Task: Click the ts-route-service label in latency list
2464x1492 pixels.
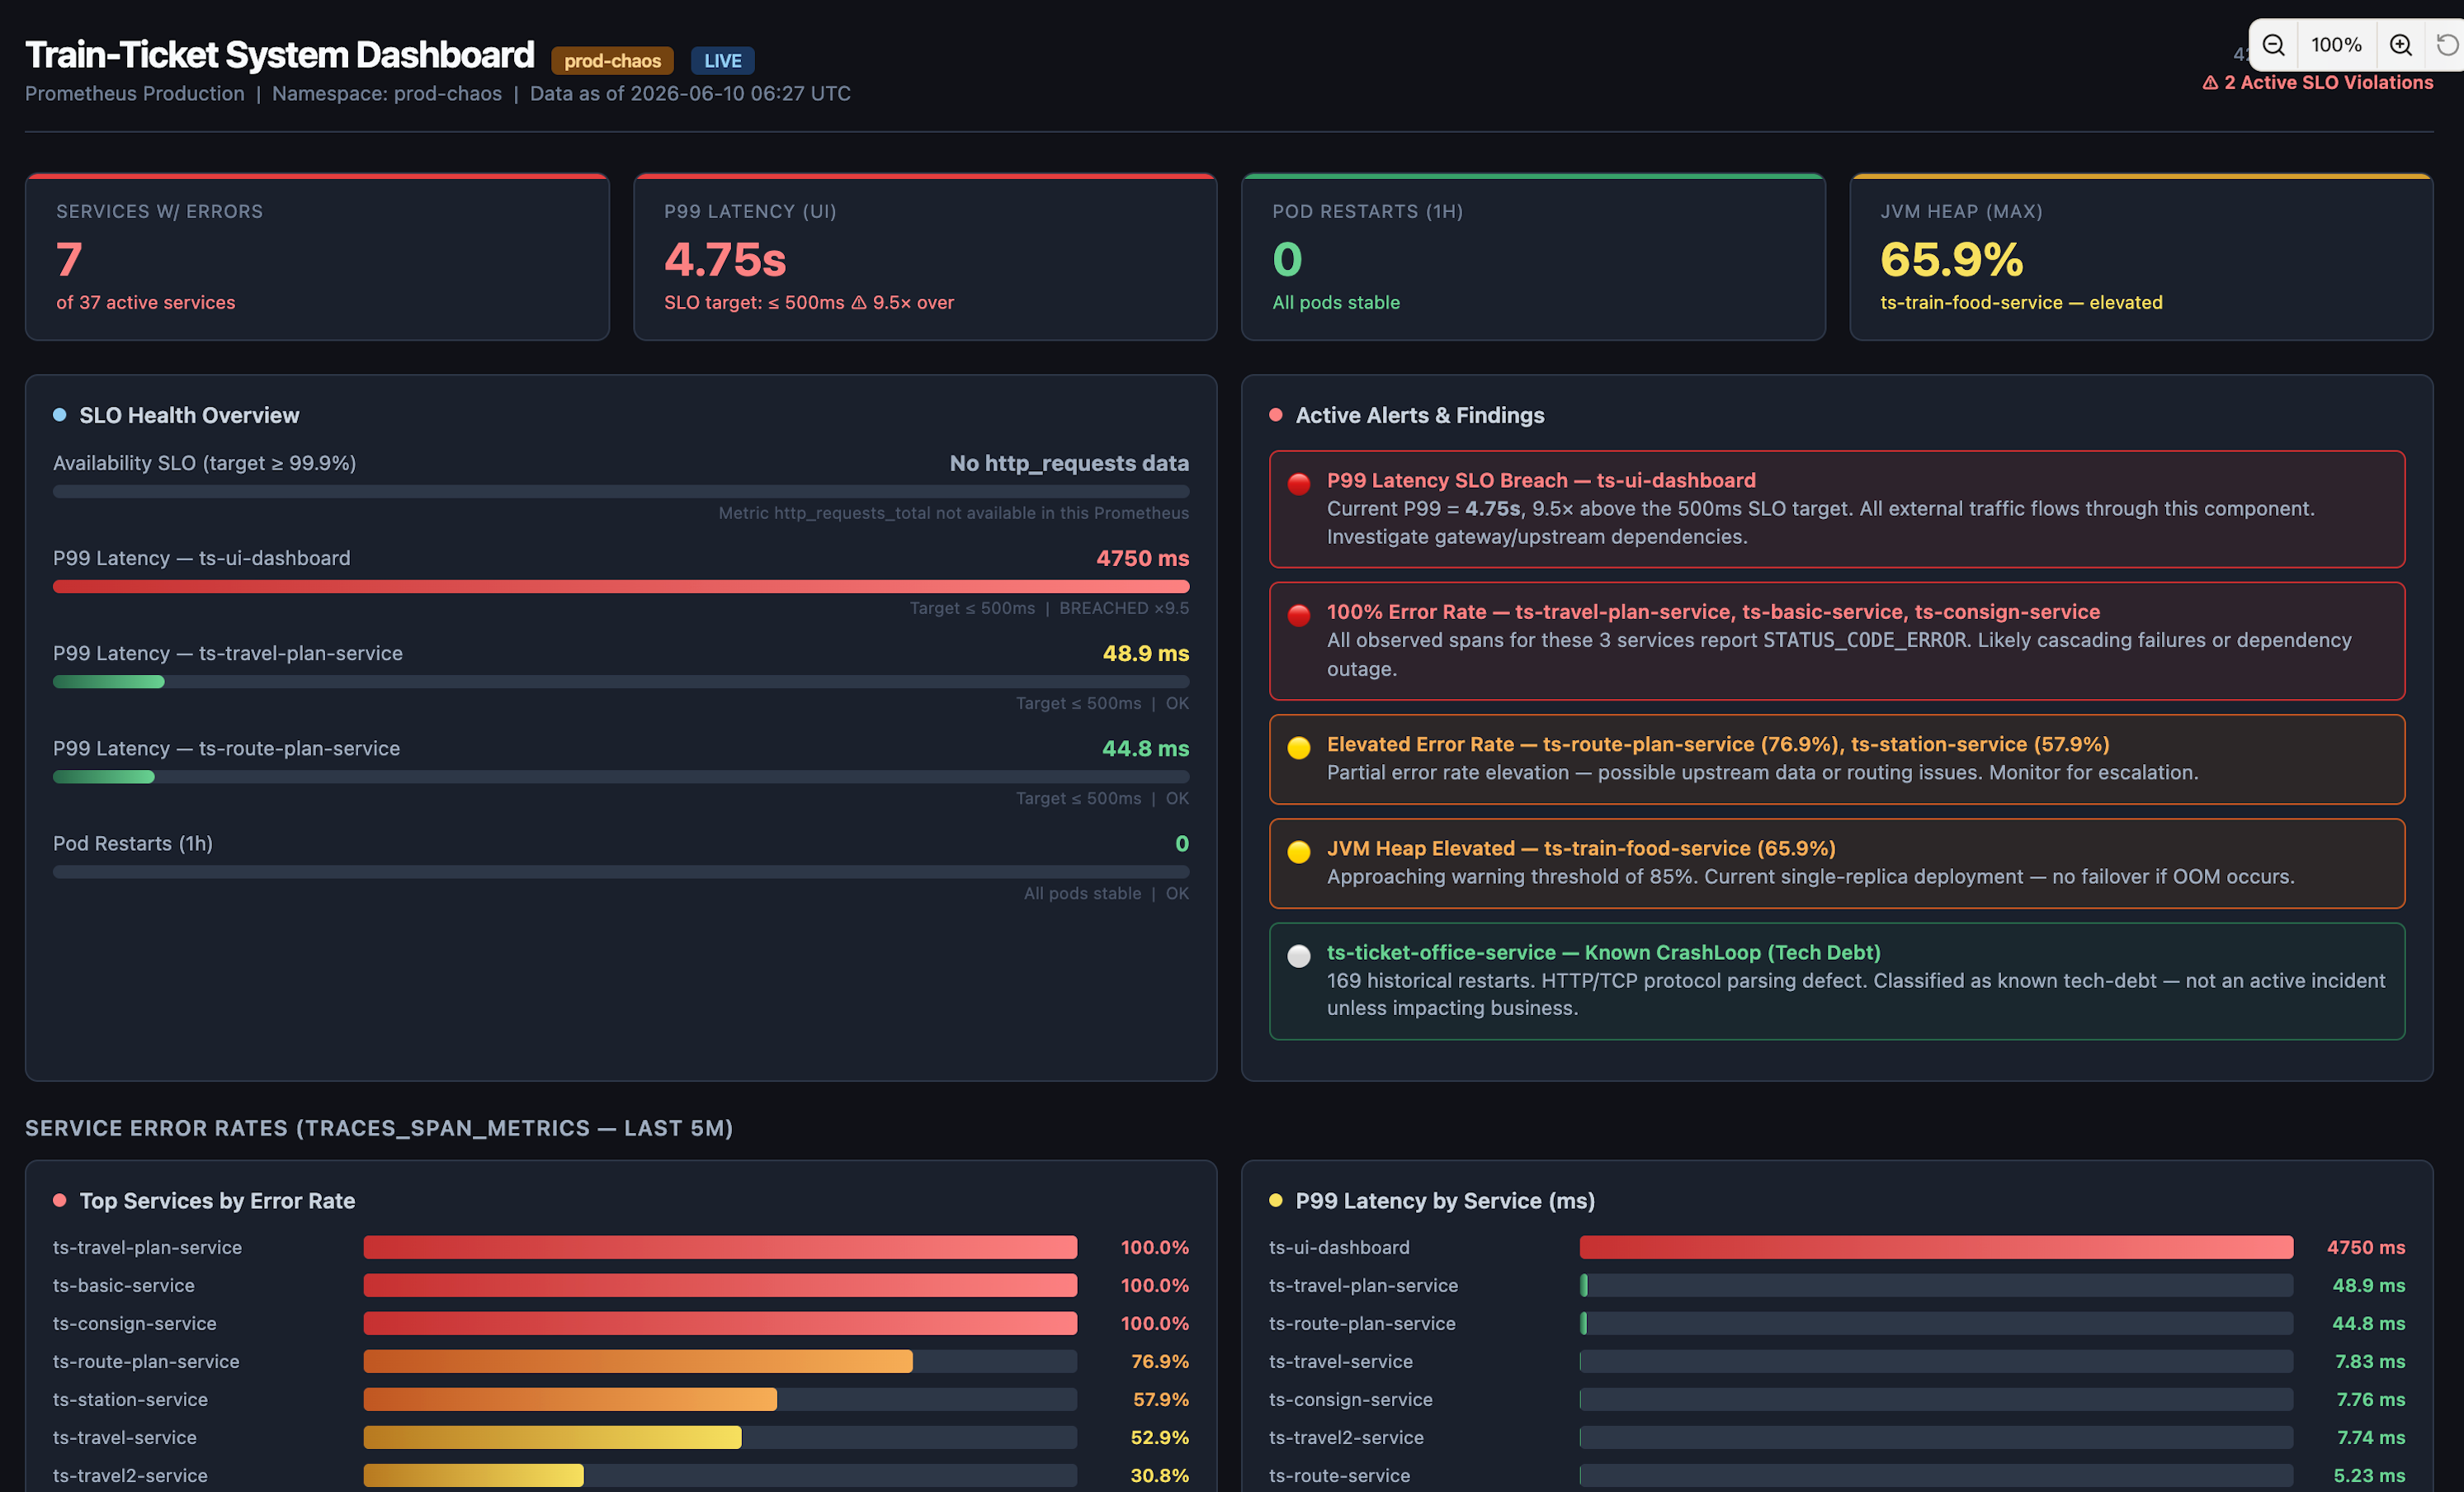Action: click(x=1339, y=1475)
